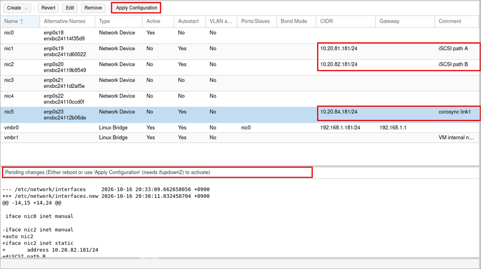481x269 pixels.
Task: Click the Remove button
Action: point(93,8)
